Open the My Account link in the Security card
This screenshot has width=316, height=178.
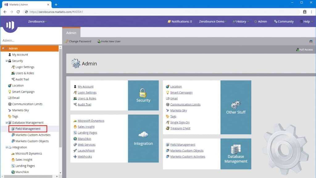[x=86, y=87]
